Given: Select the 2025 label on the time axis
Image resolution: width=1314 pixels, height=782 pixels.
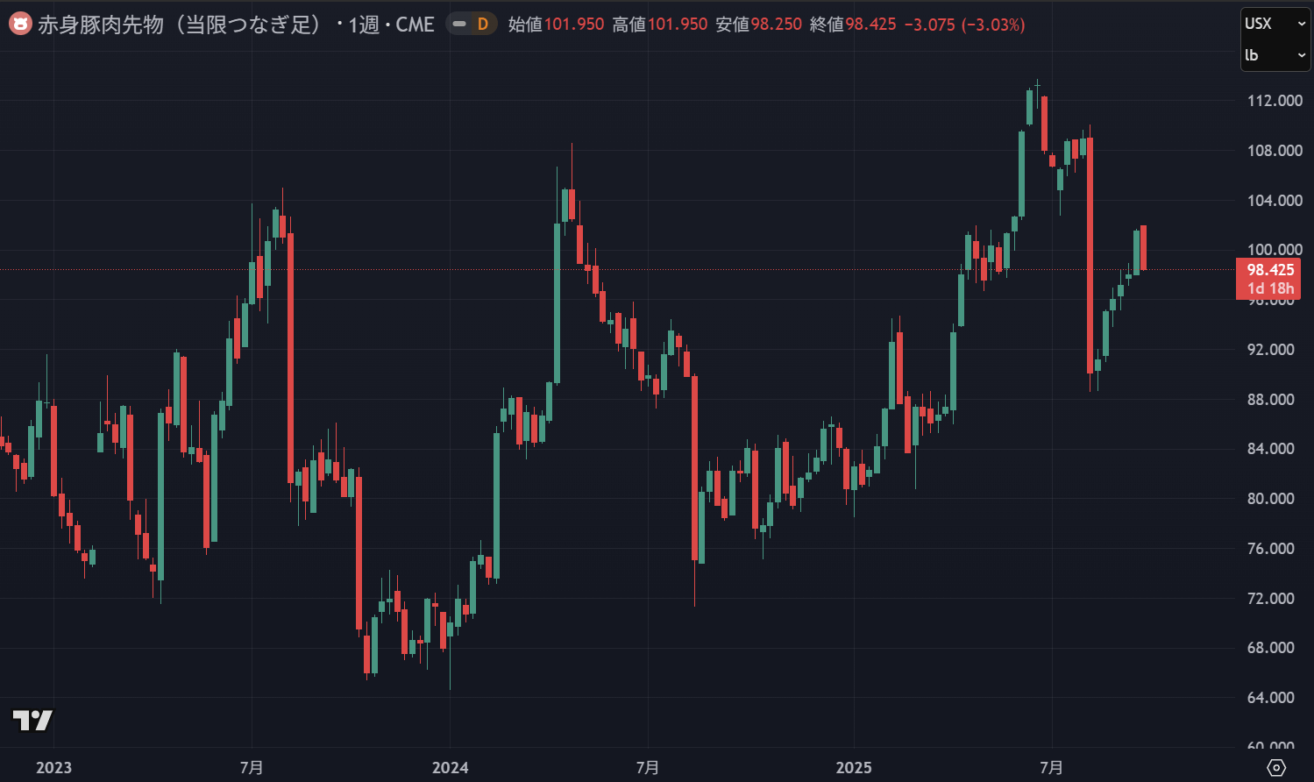Looking at the screenshot, I should click(x=853, y=767).
